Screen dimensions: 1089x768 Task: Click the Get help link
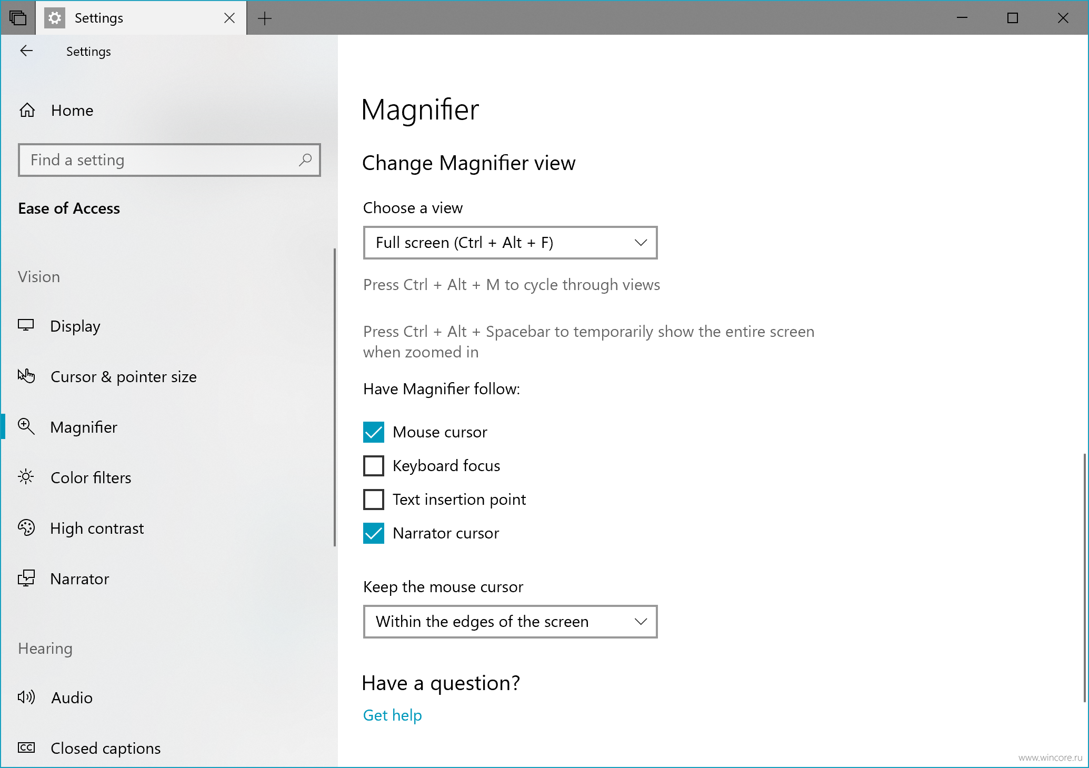(x=392, y=715)
